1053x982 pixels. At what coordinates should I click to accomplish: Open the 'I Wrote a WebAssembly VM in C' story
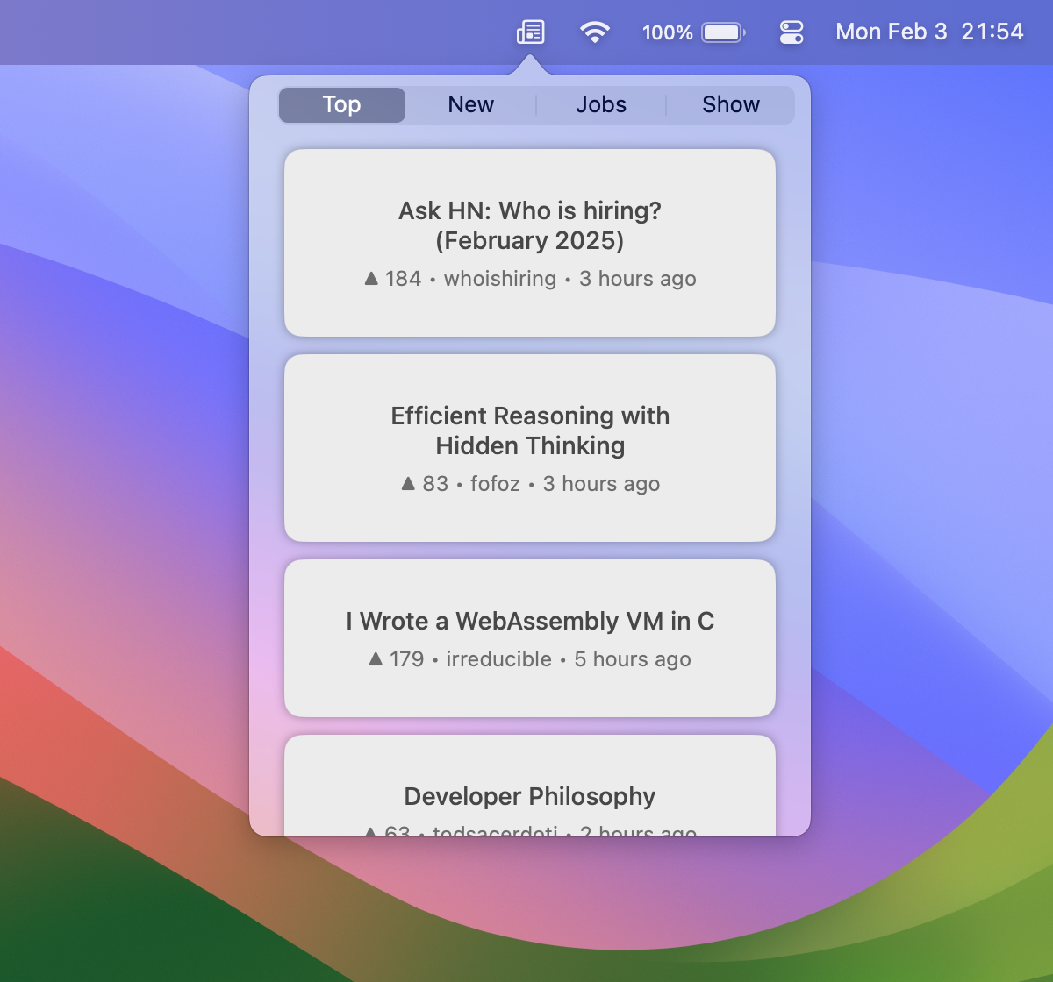click(x=530, y=621)
